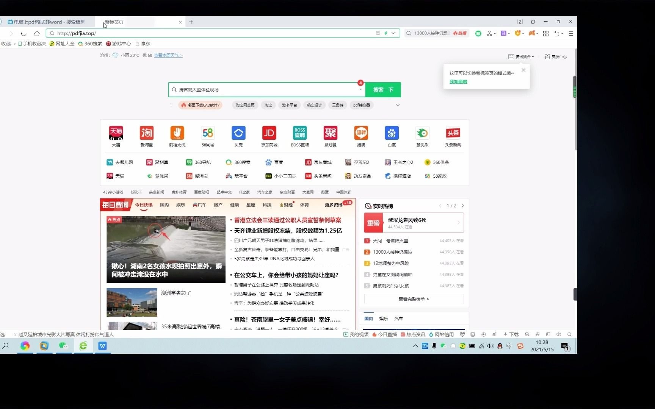Screen dimensions: 655x409
Task: Go to next page of 实时热榜
Action: (463, 206)
